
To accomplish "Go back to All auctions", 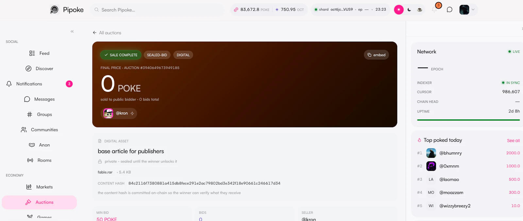I will (107, 33).
